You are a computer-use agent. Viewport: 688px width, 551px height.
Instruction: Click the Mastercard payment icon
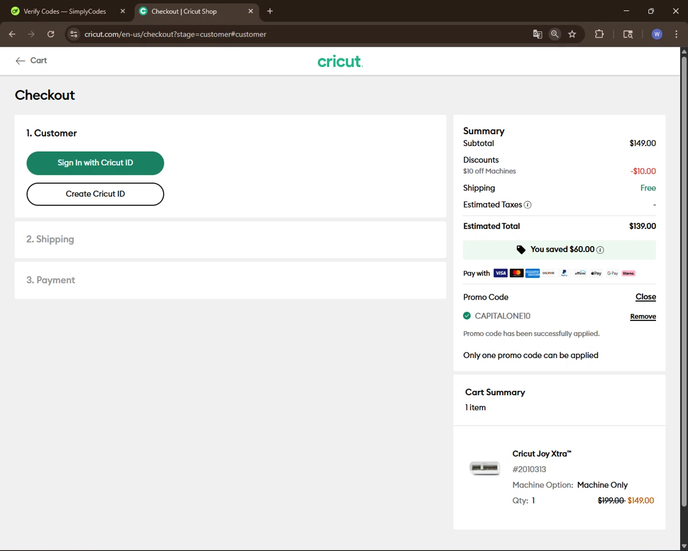point(516,273)
